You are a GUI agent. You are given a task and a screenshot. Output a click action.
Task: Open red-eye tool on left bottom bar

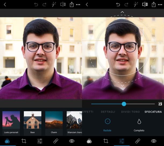(x=72, y=141)
